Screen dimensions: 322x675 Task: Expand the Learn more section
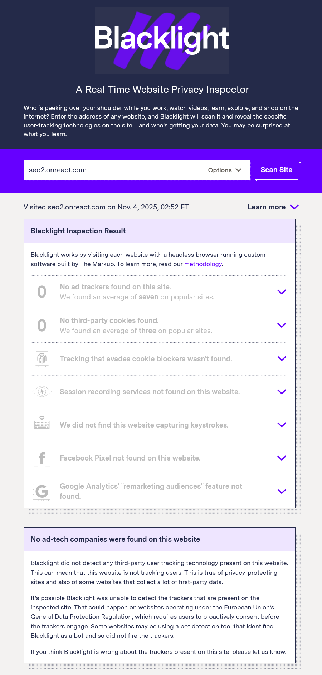pos(273,207)
